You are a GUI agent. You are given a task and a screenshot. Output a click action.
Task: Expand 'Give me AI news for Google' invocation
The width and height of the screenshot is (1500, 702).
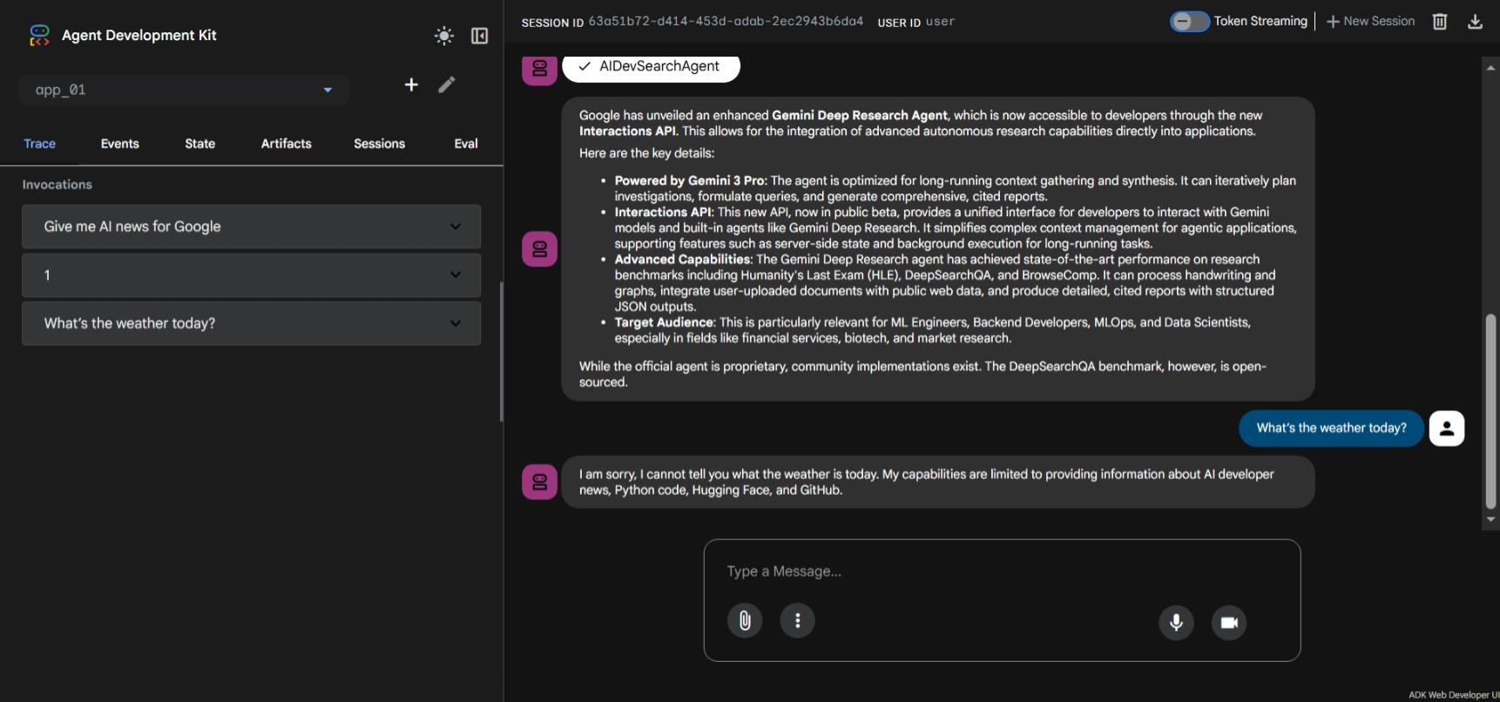tap(251, 226)
